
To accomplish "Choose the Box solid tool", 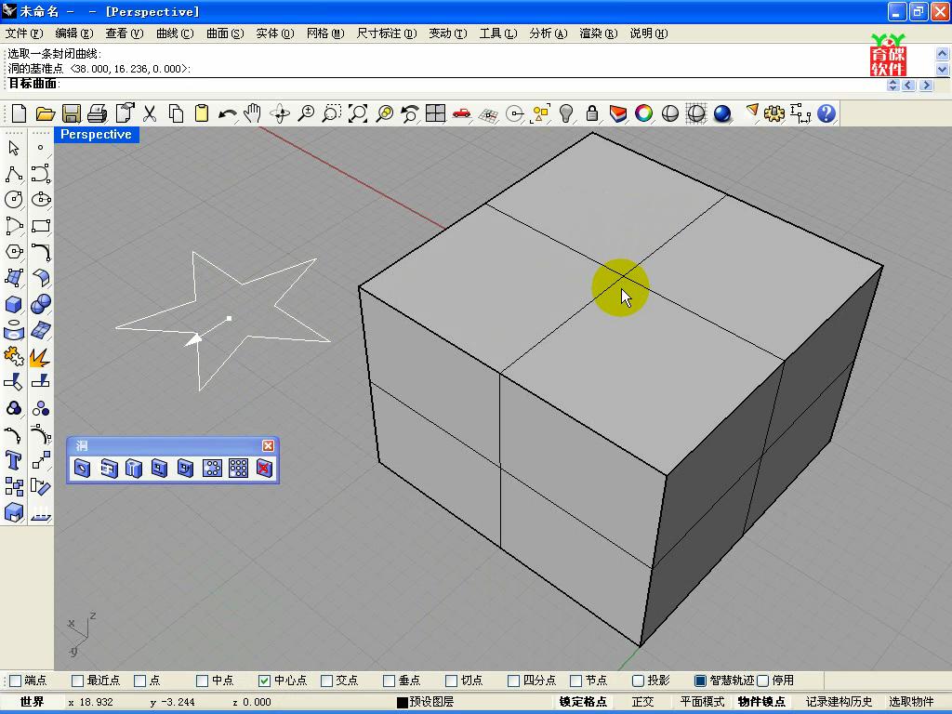I will (x=14, y=304).
